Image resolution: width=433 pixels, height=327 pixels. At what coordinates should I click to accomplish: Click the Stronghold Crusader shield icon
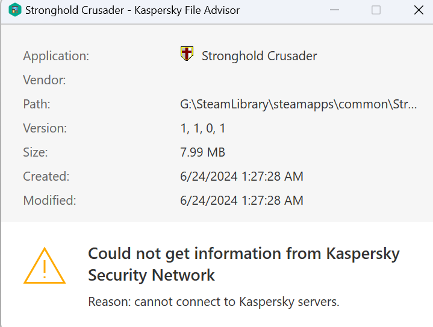(187, 54)
